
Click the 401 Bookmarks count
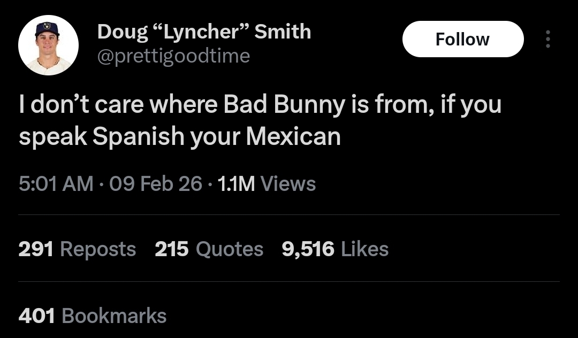tap(92, 316)
